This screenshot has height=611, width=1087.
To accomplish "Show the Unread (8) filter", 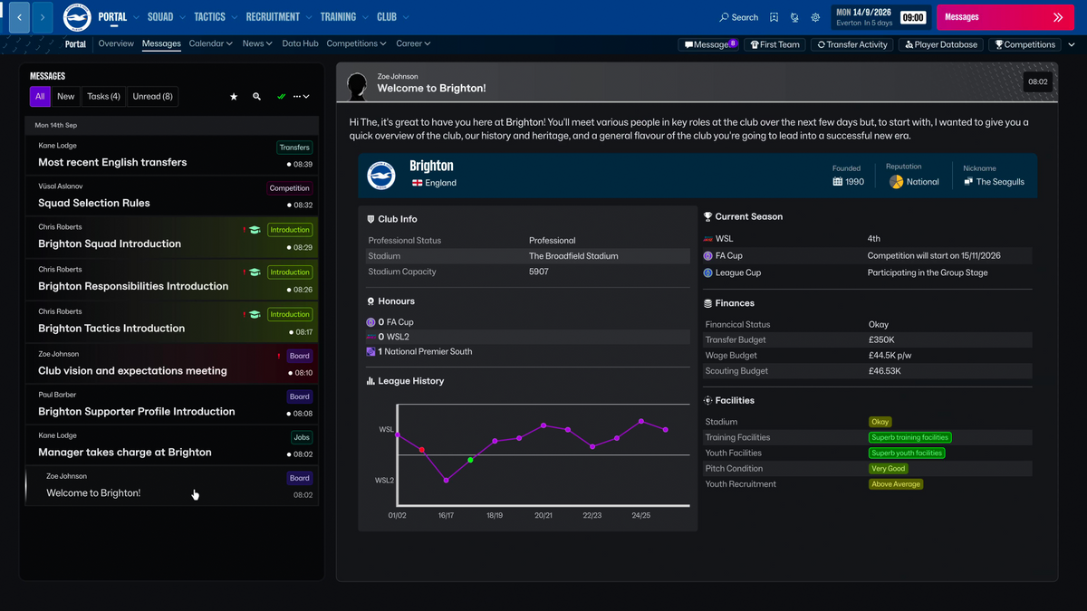I will [x=153, y=97].
